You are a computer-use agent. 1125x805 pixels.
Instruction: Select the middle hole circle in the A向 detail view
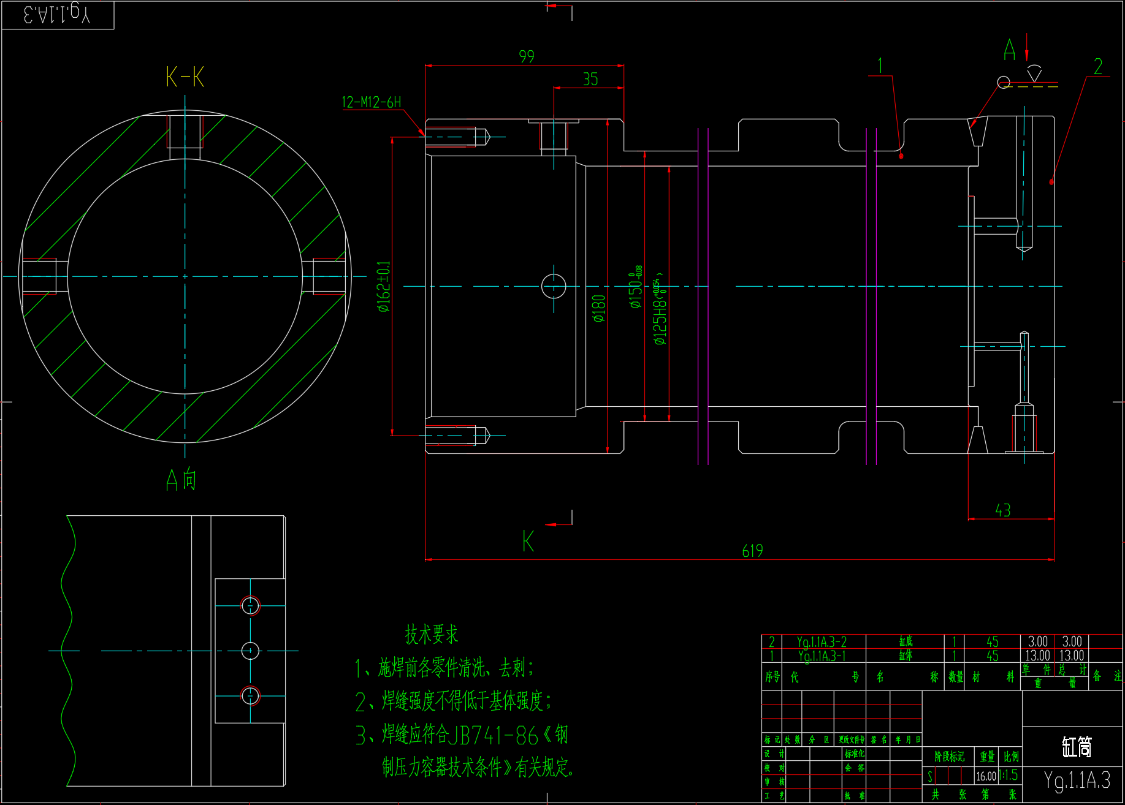pos(250,651)
